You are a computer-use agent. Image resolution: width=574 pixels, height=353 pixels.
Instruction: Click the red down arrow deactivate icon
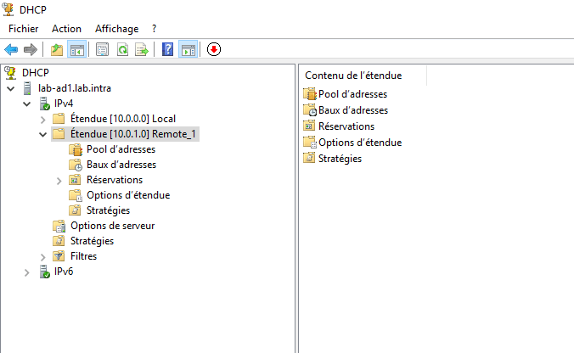214,49
